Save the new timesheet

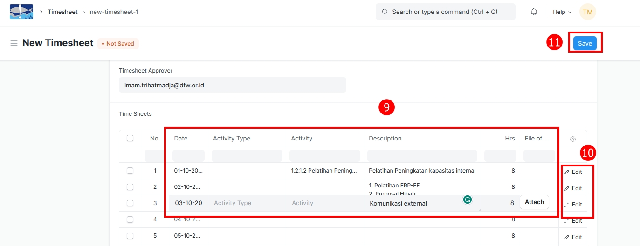tap(585, 43)
